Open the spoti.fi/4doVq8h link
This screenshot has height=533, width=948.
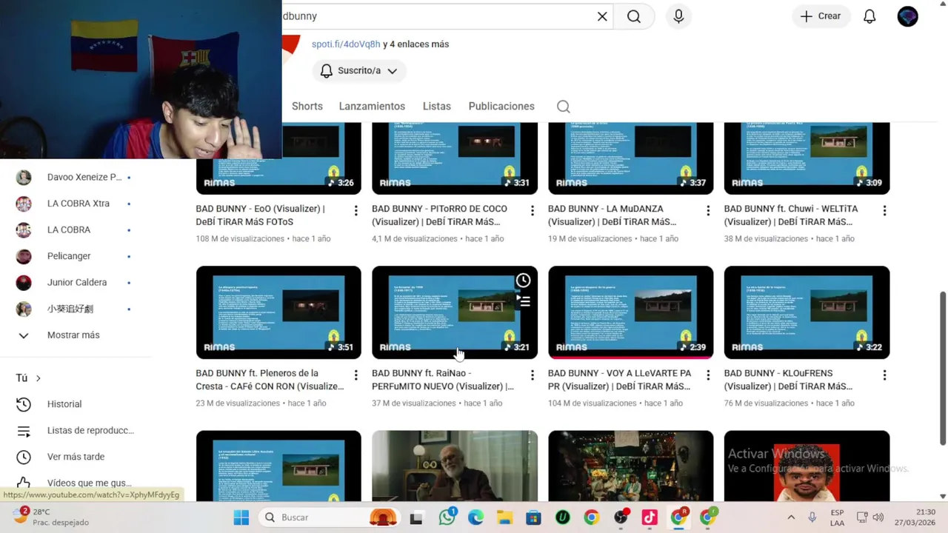pos(346,44)
